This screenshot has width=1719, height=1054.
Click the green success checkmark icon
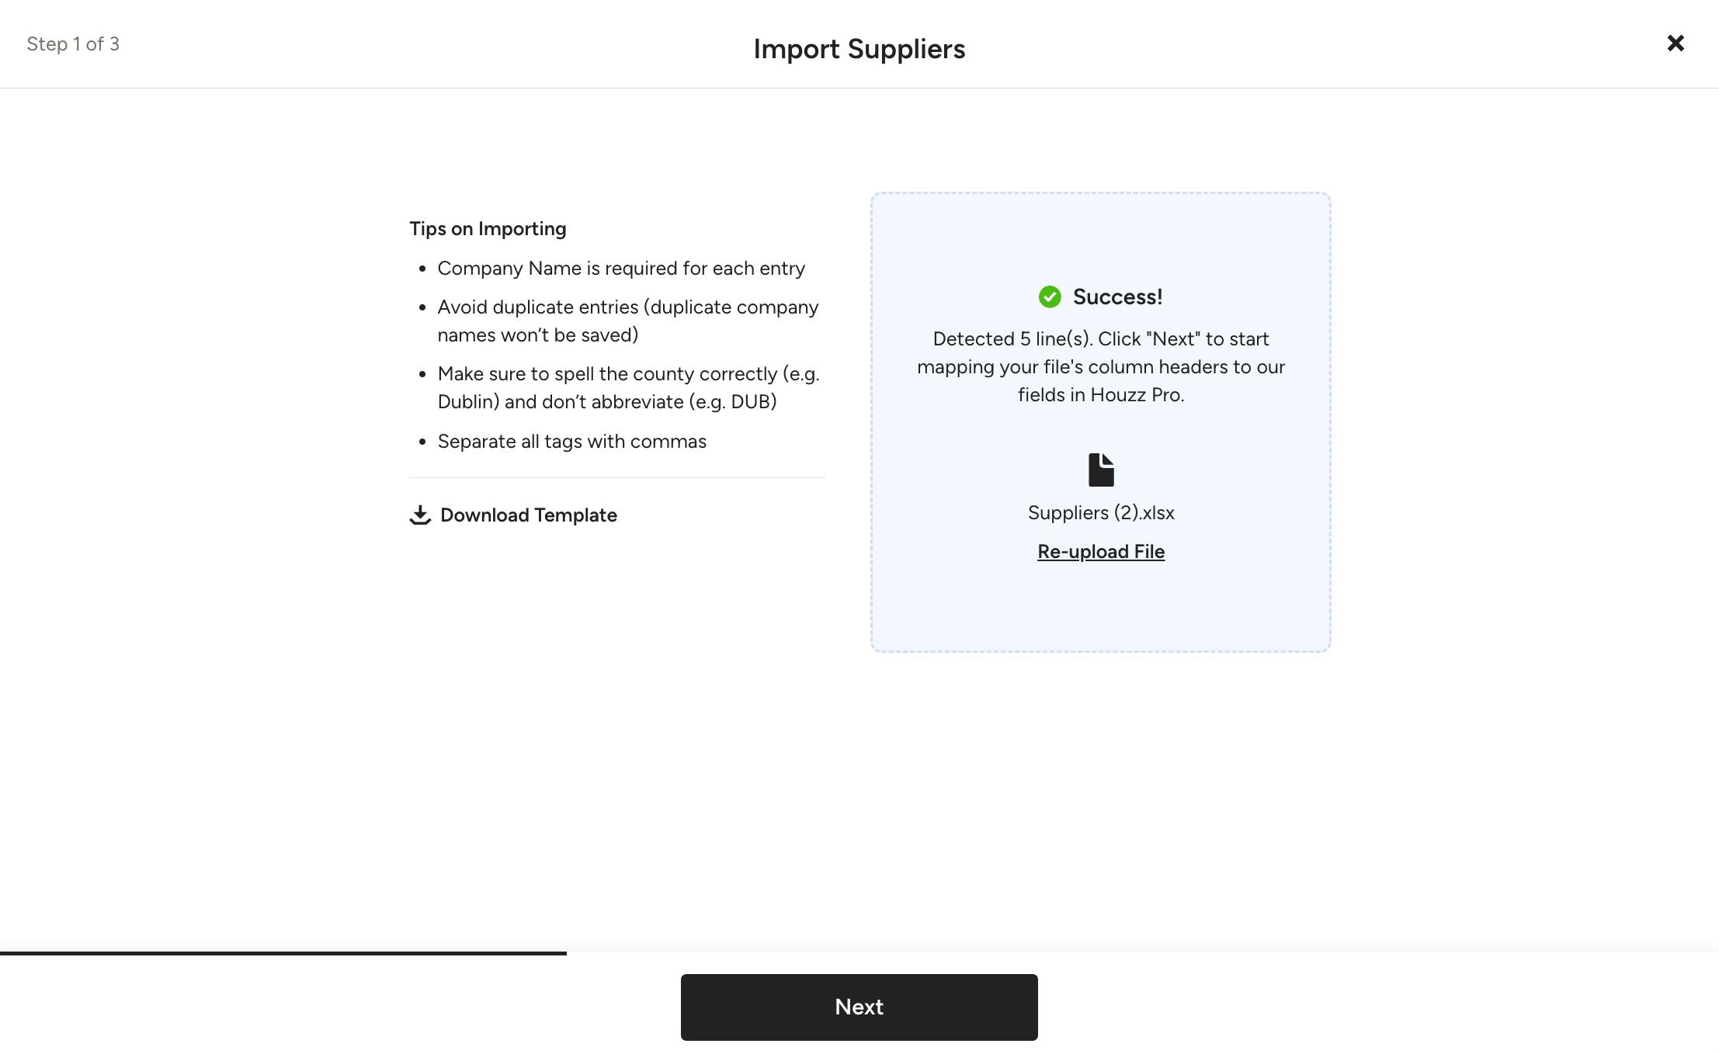coord(1050,296)
